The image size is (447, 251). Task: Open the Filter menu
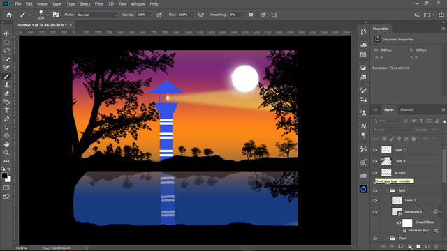99,4
